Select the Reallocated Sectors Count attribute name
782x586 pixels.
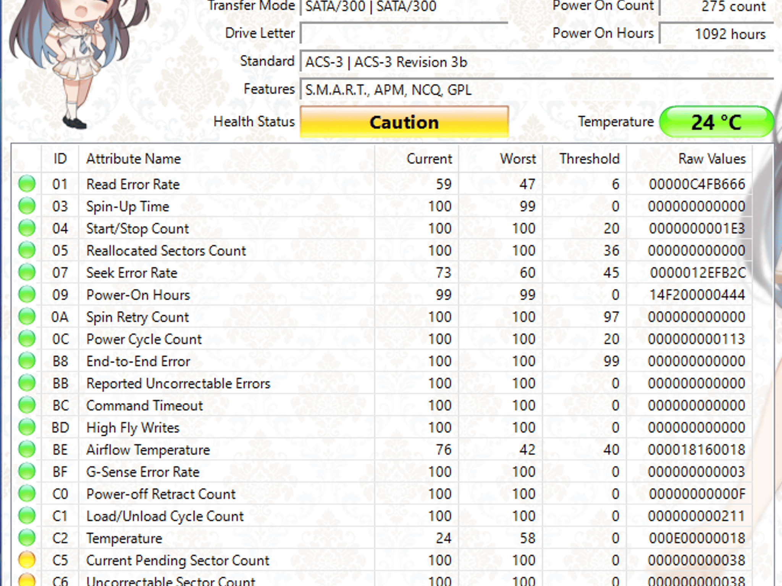[166, 251]
